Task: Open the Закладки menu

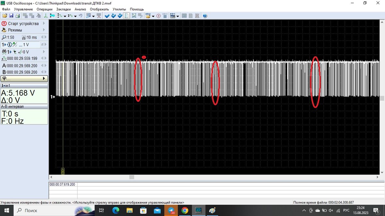Action: coord(64,9)
